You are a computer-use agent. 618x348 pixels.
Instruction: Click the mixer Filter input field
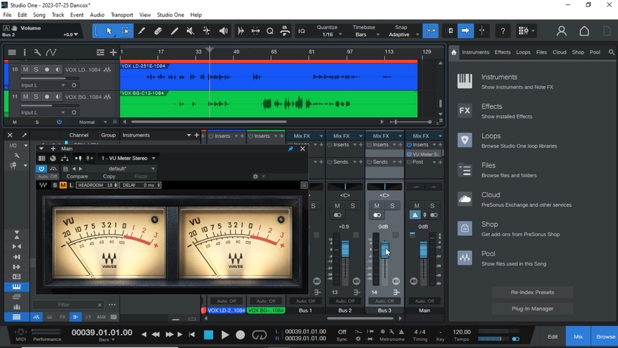[64, 305]
